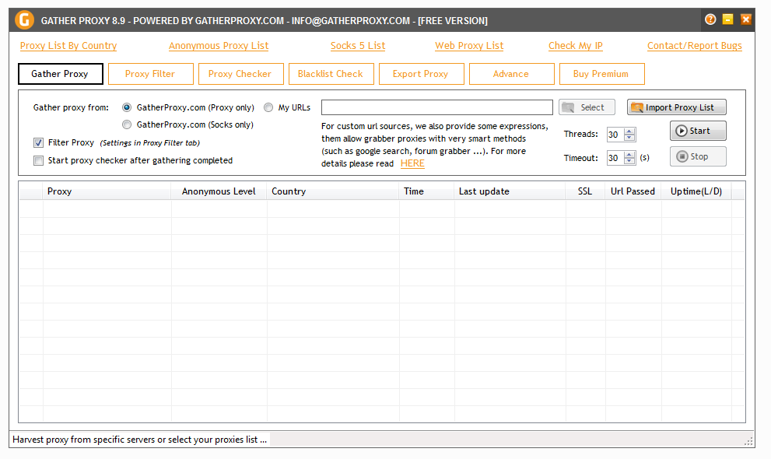The height and width of the screenshot is (459, 771).
Task: Click the Check My IP link
Action: point(575,46)
